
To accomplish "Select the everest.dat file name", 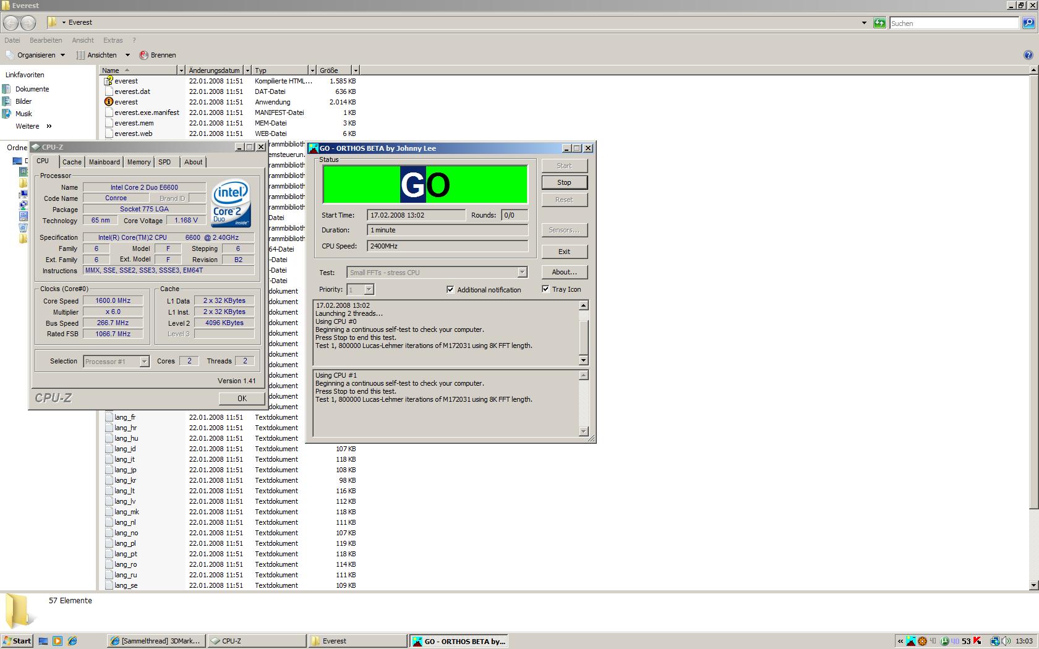I will click(132, 91).
